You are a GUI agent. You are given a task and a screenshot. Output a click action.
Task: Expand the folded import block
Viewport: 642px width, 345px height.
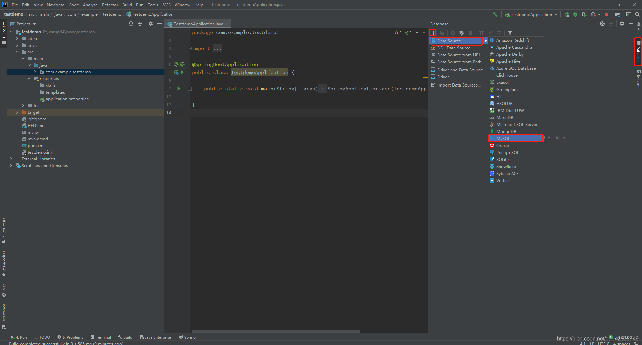[x=190, y=49]
